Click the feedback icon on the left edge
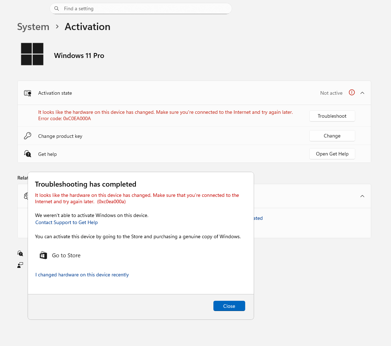This screenshot has height=346, width=391. coord(20,265)
